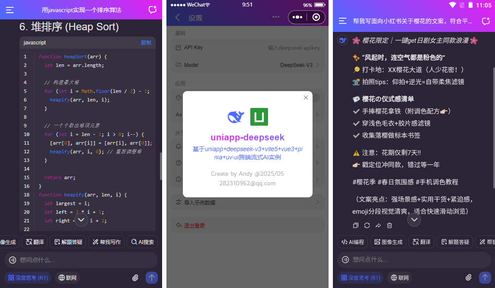
Task: Click the 导入示例数据 sliders icon
Action: [x=179, y=202]
